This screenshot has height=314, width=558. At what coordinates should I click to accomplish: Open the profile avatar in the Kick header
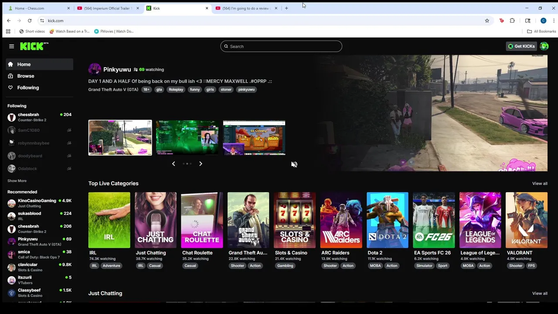(544, 46)
